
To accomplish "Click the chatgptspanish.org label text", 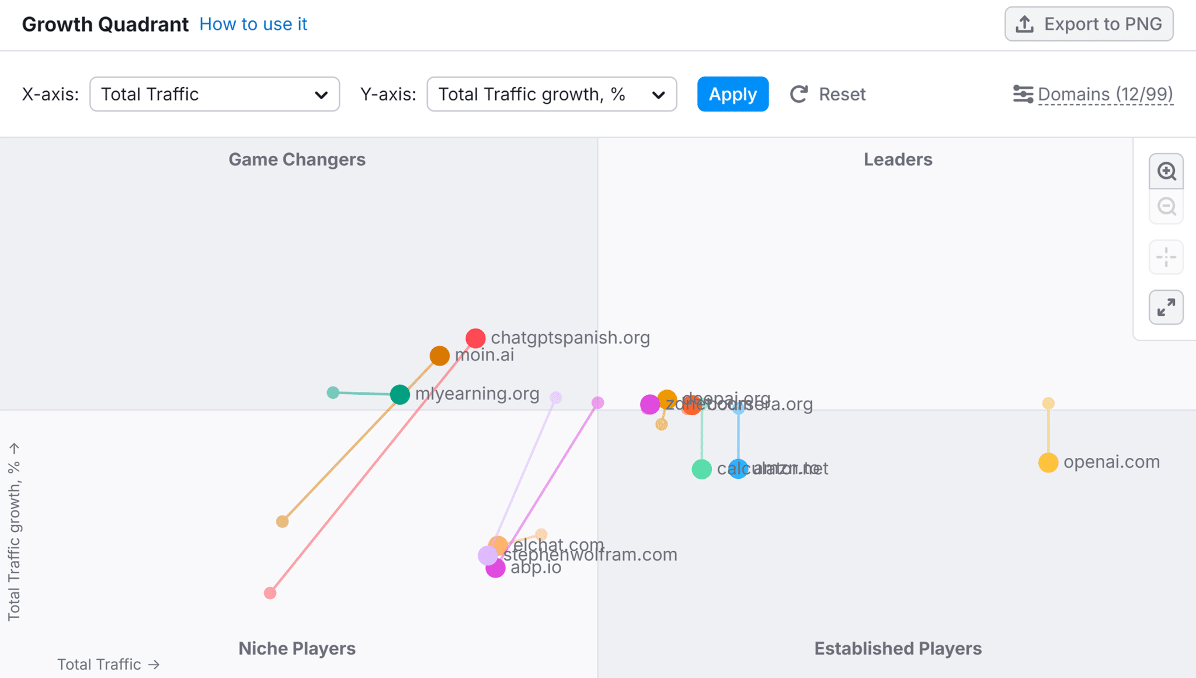I will pyautogui.click(x=570, y=338).
